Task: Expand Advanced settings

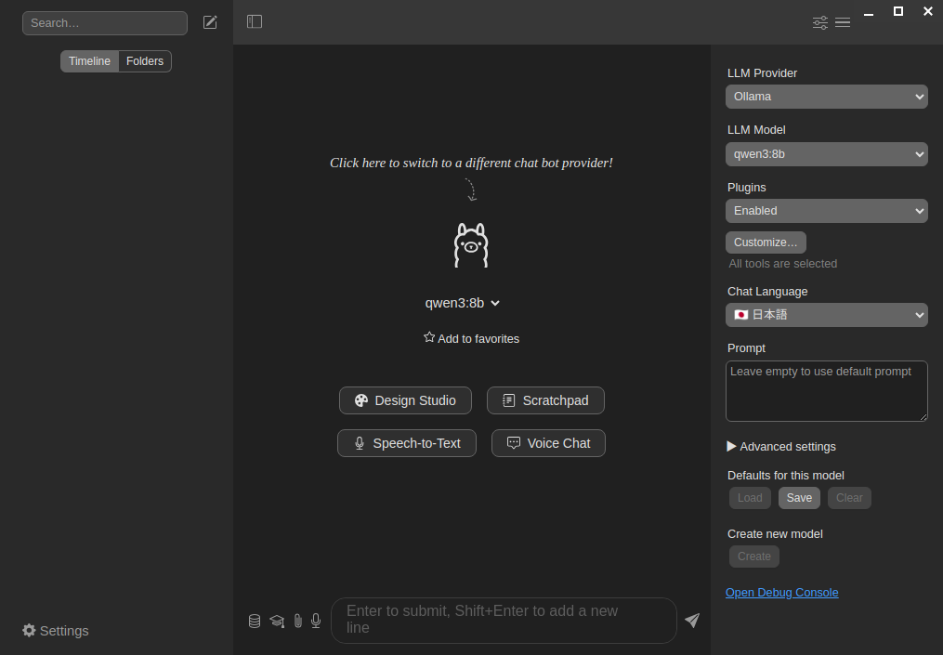Action: [781, 446]
